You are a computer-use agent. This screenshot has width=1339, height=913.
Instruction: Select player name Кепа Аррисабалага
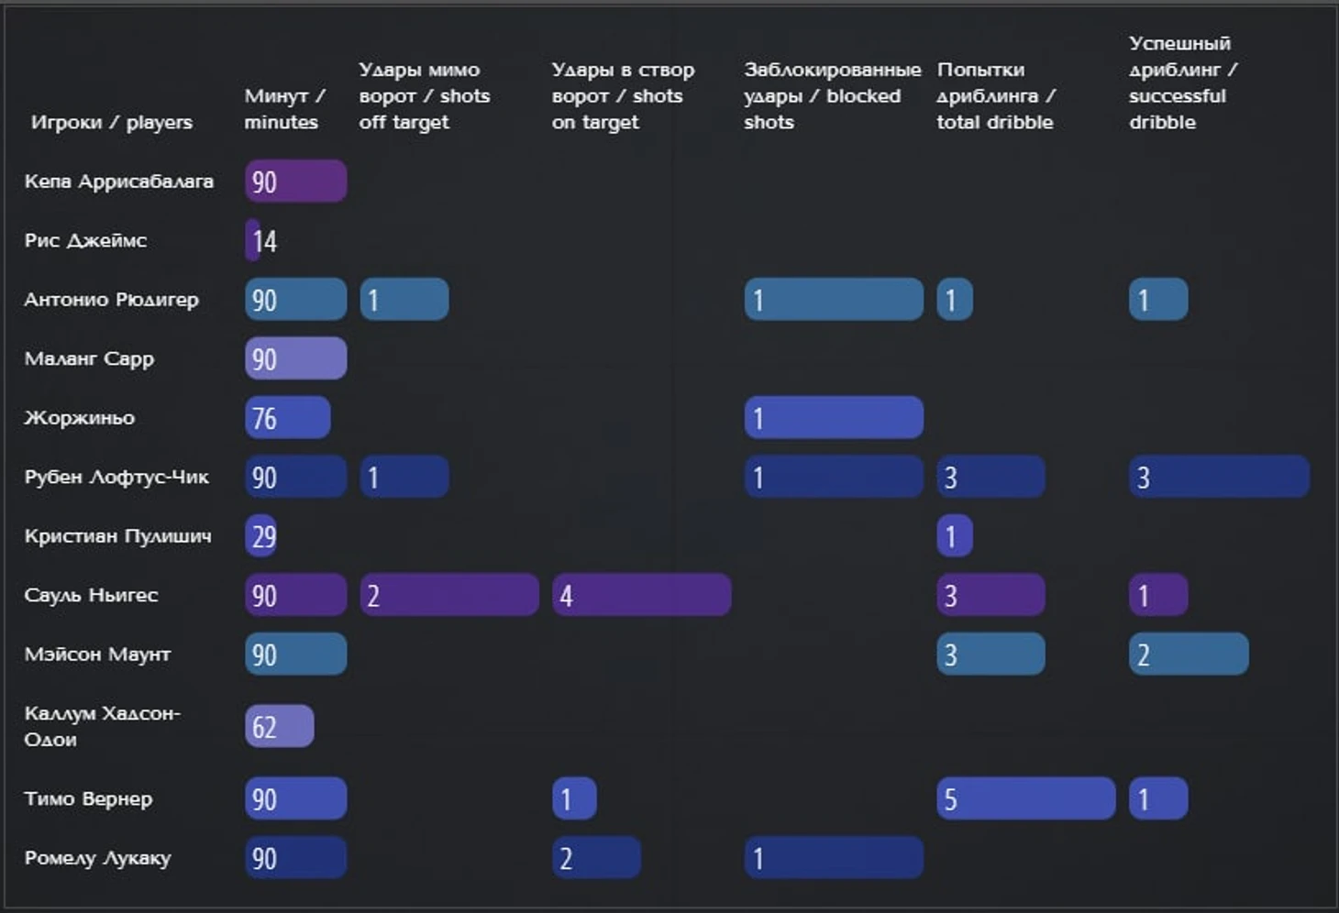tap(119, 181)
